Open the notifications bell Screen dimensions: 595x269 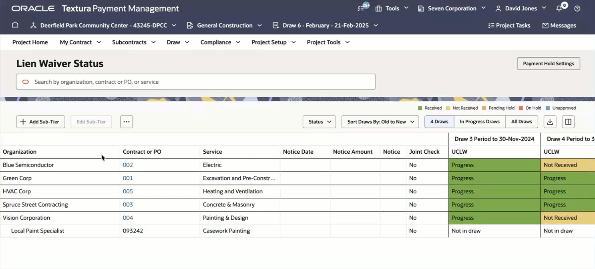559,8
